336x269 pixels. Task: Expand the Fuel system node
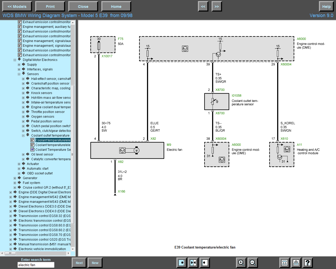click(x=15, y=183)
